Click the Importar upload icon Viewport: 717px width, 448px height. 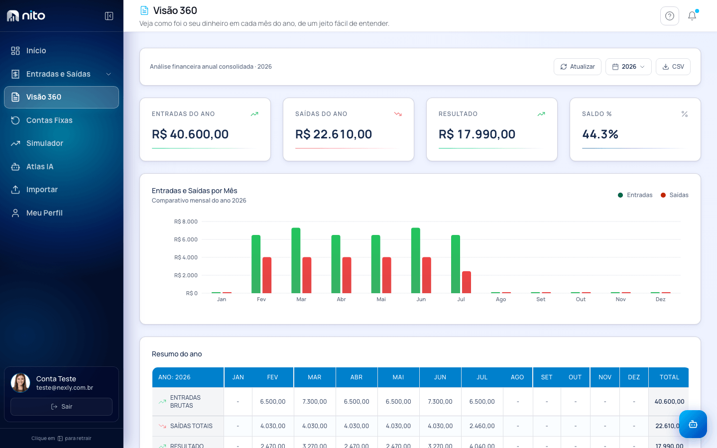coord(15,190)
